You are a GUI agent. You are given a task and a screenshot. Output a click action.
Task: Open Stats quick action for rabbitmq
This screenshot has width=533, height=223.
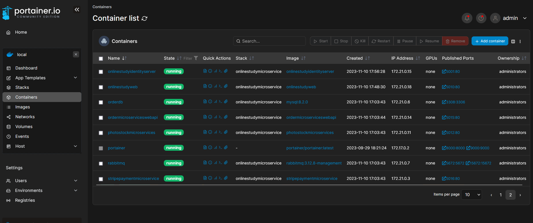[x=215, y=163]
